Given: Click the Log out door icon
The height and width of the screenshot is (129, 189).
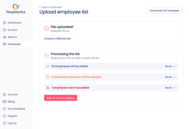Looking at the screenshot, I should pos(5,123).
